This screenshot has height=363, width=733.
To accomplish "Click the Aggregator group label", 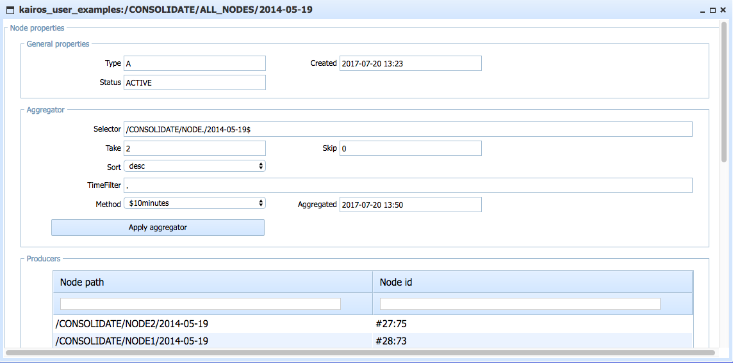I will 46,110.
